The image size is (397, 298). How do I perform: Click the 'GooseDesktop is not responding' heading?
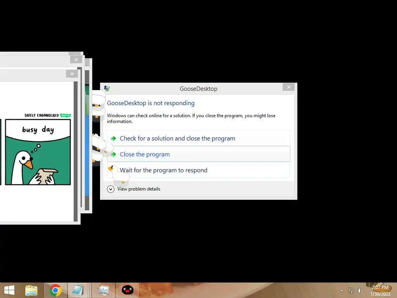point(151,103)
